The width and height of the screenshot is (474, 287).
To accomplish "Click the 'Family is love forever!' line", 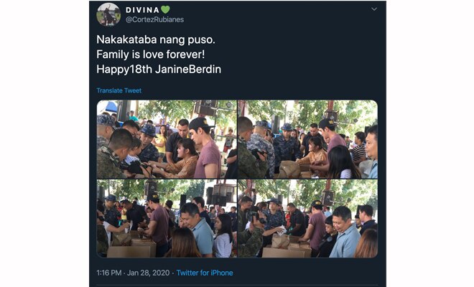I will (x=151, y=55).
